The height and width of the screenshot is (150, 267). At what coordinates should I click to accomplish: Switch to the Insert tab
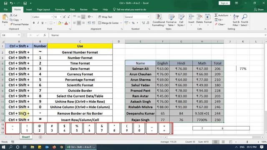click(29, 10)
